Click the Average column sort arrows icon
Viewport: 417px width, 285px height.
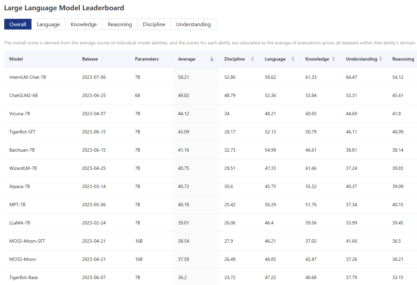[212, 59]
